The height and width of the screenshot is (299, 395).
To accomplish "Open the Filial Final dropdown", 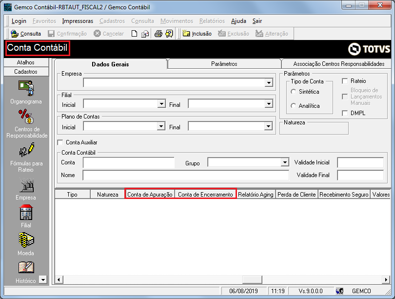I will pos(269,103).
